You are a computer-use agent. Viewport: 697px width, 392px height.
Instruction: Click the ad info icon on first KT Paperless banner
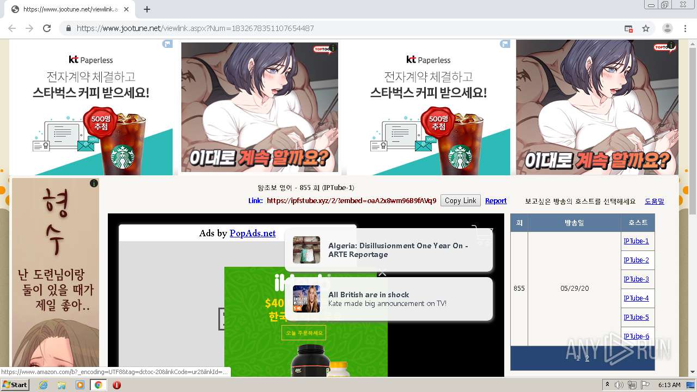tap(167, 44)
